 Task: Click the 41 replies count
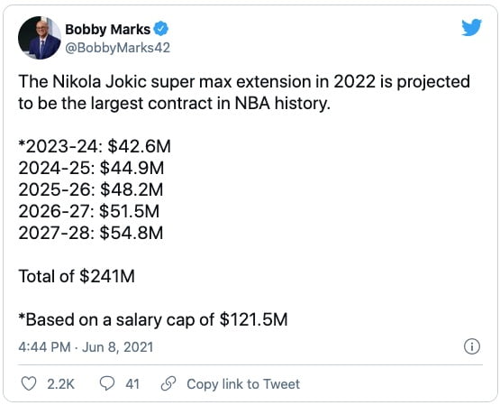(132, 384)
